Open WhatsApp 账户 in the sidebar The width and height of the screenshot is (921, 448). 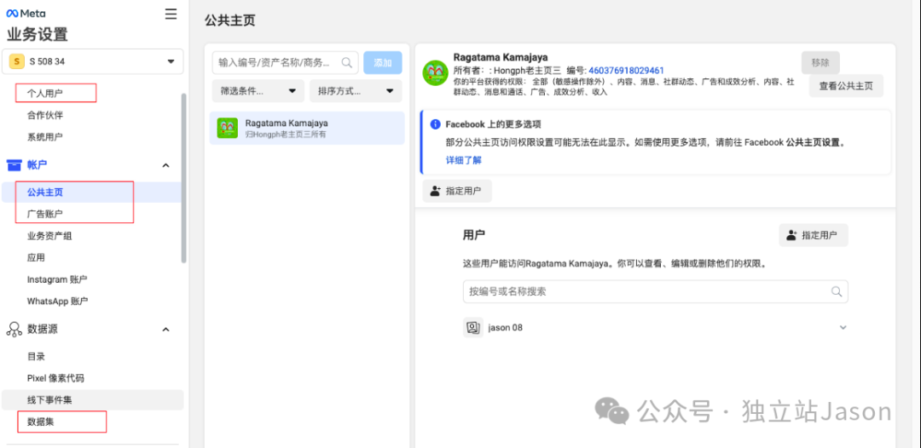coord(58,301)
